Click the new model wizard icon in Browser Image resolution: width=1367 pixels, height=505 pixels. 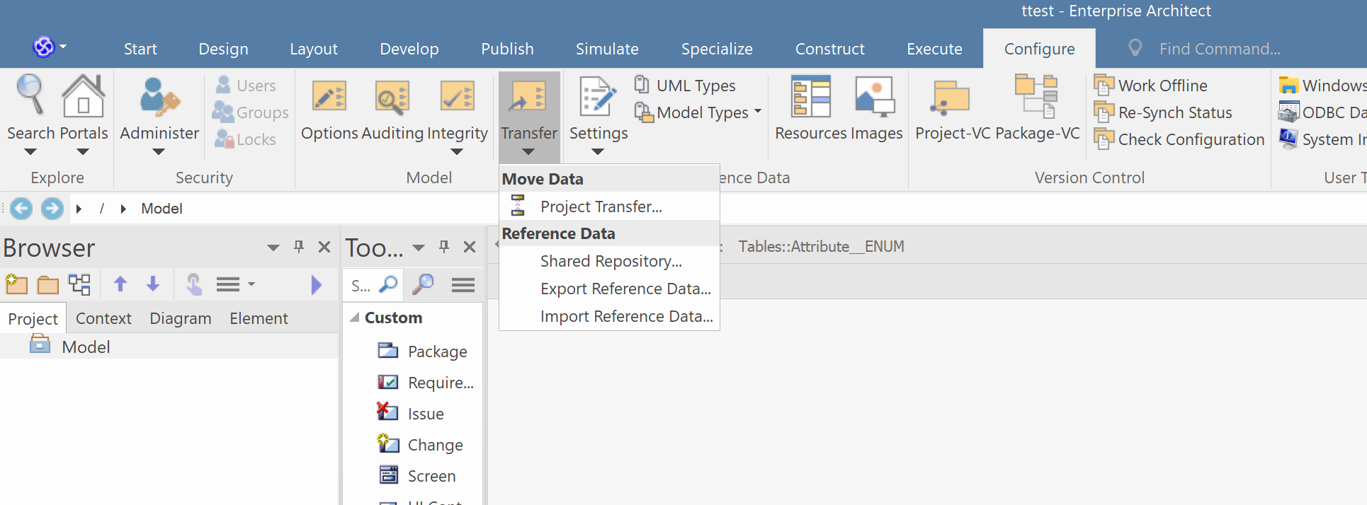click(16, 285)
